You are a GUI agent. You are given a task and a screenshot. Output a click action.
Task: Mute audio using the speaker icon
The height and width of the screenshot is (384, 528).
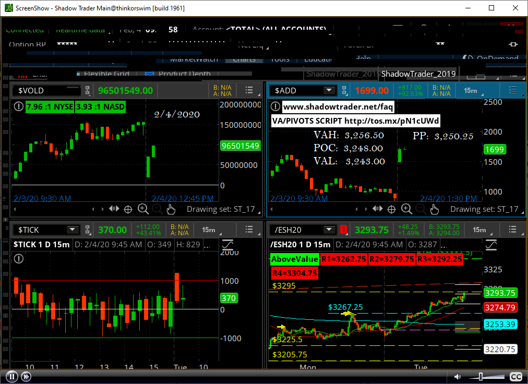pos(457,377)
